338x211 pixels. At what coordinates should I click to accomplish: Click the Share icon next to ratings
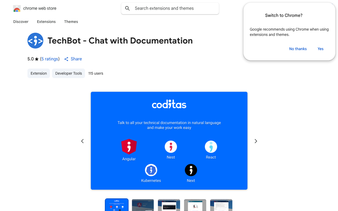(x=66, y=59)
